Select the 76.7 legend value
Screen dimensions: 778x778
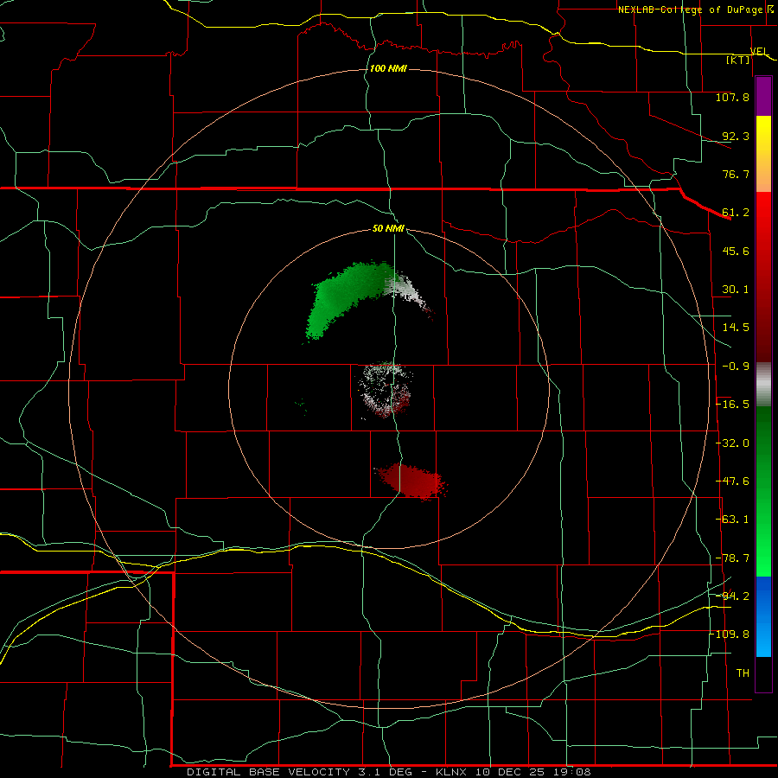pos(736,174)
